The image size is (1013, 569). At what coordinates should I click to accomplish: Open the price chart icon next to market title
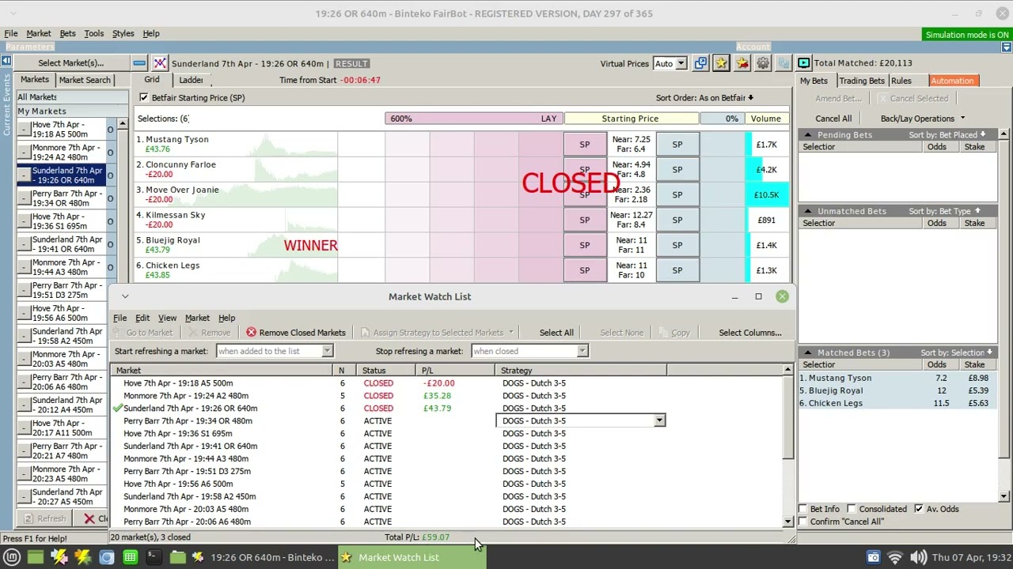[160, 63]
